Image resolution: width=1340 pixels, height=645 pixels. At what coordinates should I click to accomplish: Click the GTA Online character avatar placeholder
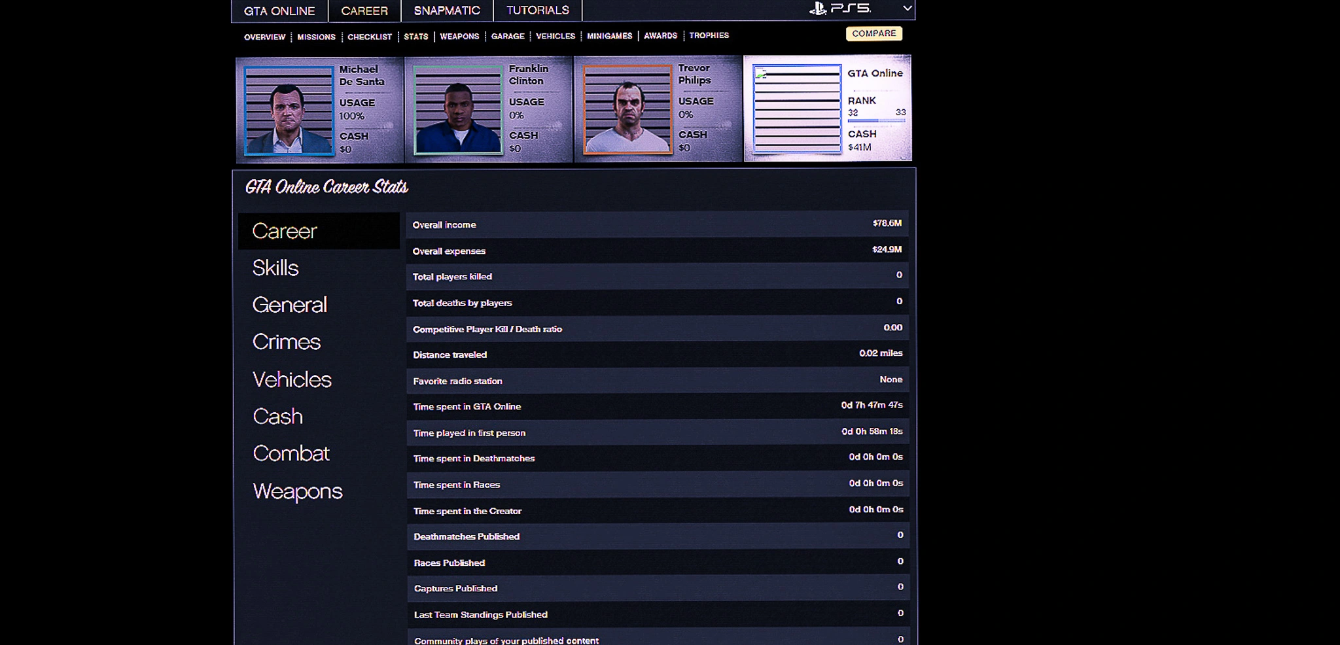pos(797,109)
